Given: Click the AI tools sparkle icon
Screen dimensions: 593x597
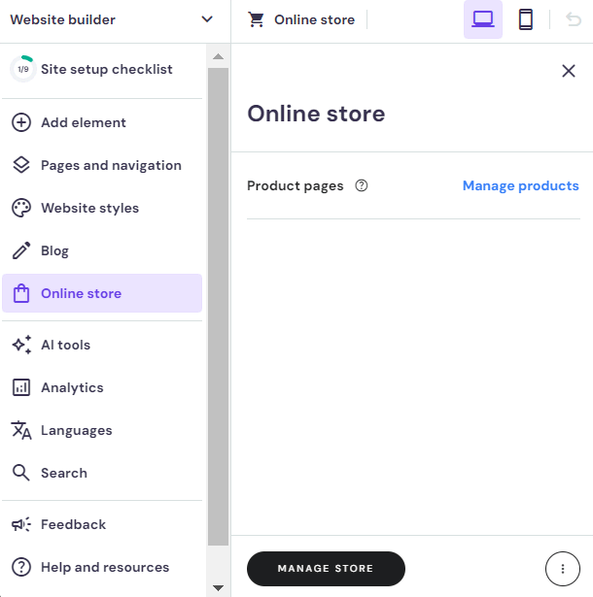Looking at the screenshot, I should coord(21,345).
